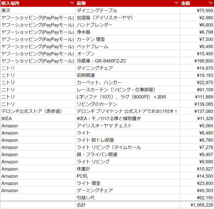Image resolution: width=214 pixels, height=209 pixels.
Task: Click the ¥62,150 amount cell
Action: 197,198
